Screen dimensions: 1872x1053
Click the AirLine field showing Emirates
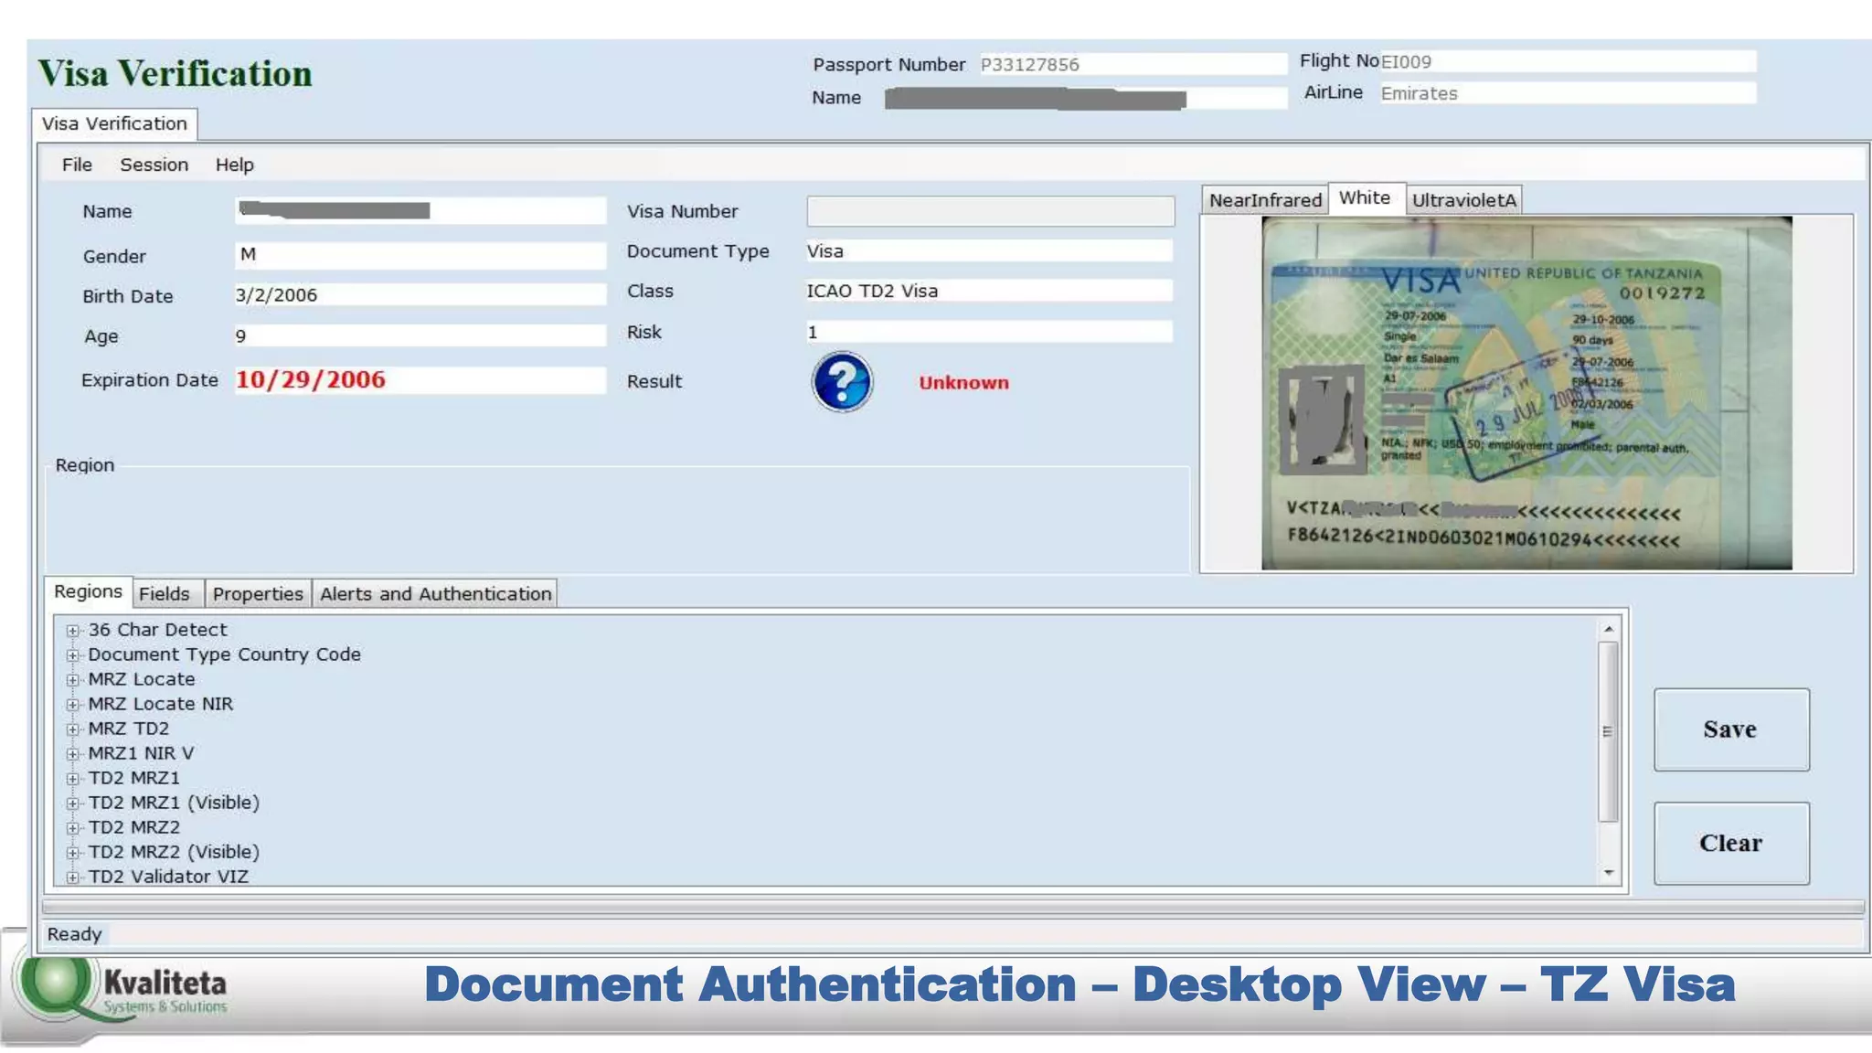tap(1567, 93)
